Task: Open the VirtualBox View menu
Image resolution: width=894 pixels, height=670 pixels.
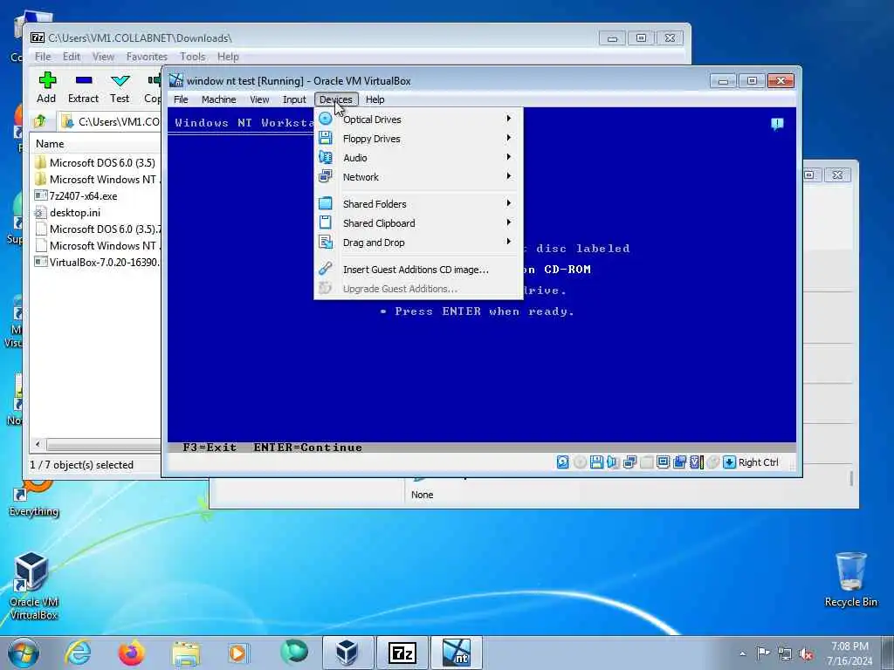Action: click(259, 99)
